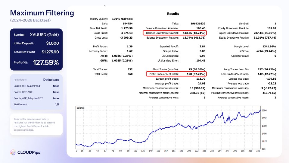Click the 127.59% profit figure

click(46, 62)
